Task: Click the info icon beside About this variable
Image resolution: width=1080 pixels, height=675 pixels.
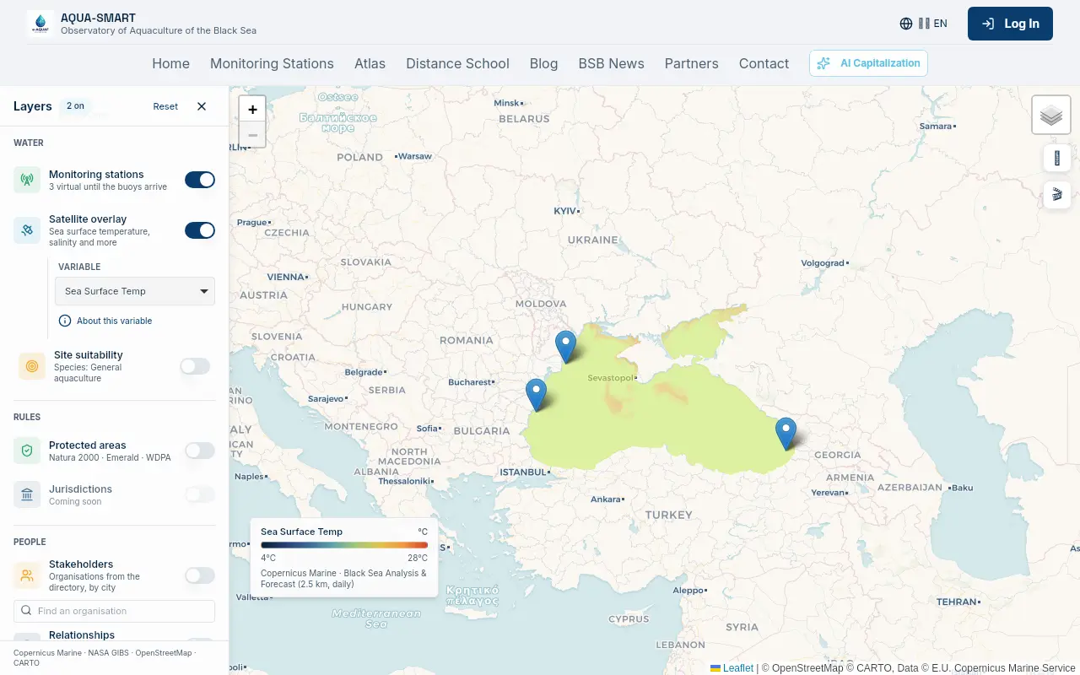Action: pyautogui.click(x=65, y=321)
